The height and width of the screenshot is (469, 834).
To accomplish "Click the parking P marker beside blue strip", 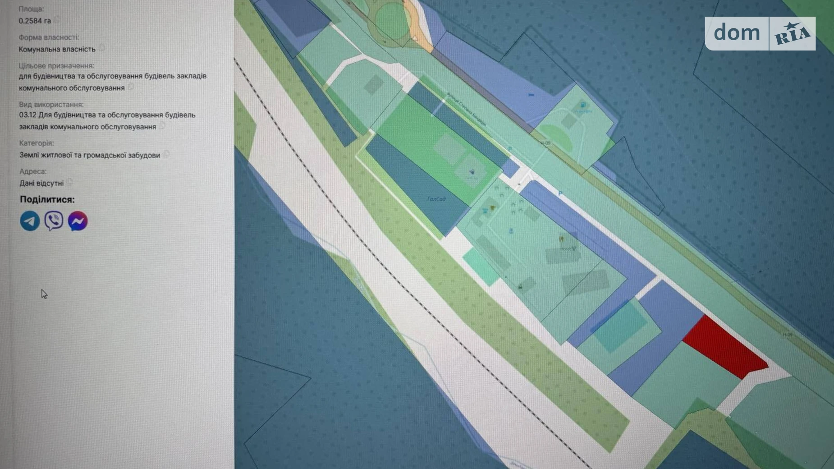I will click(560, 193).
